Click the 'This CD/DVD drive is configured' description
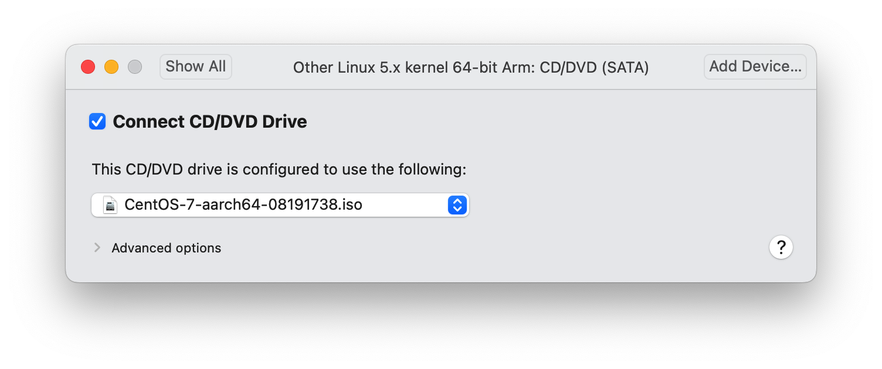 tap(279, 170)
